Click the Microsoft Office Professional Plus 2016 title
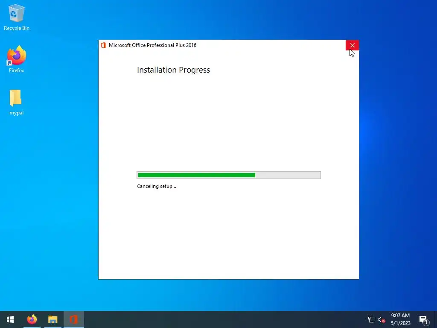 [x=152, y=45]
